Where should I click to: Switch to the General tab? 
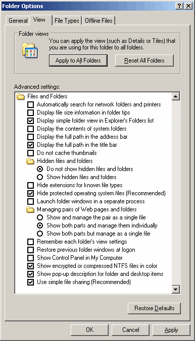[x=18, y=21]
